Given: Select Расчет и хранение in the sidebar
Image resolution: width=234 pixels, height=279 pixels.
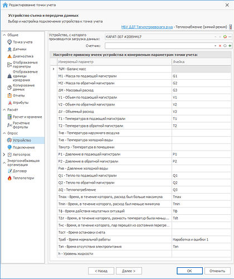Looking at the screenshot, I should 25,117.
